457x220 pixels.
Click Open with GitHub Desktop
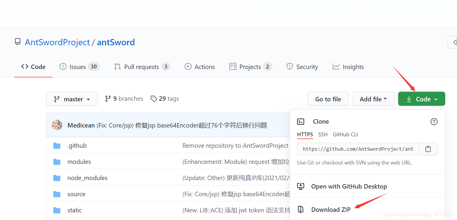349,186
